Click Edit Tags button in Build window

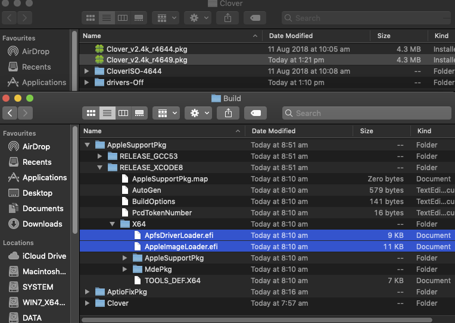[255, 113]
